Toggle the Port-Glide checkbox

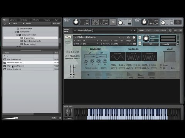[86, 68]
